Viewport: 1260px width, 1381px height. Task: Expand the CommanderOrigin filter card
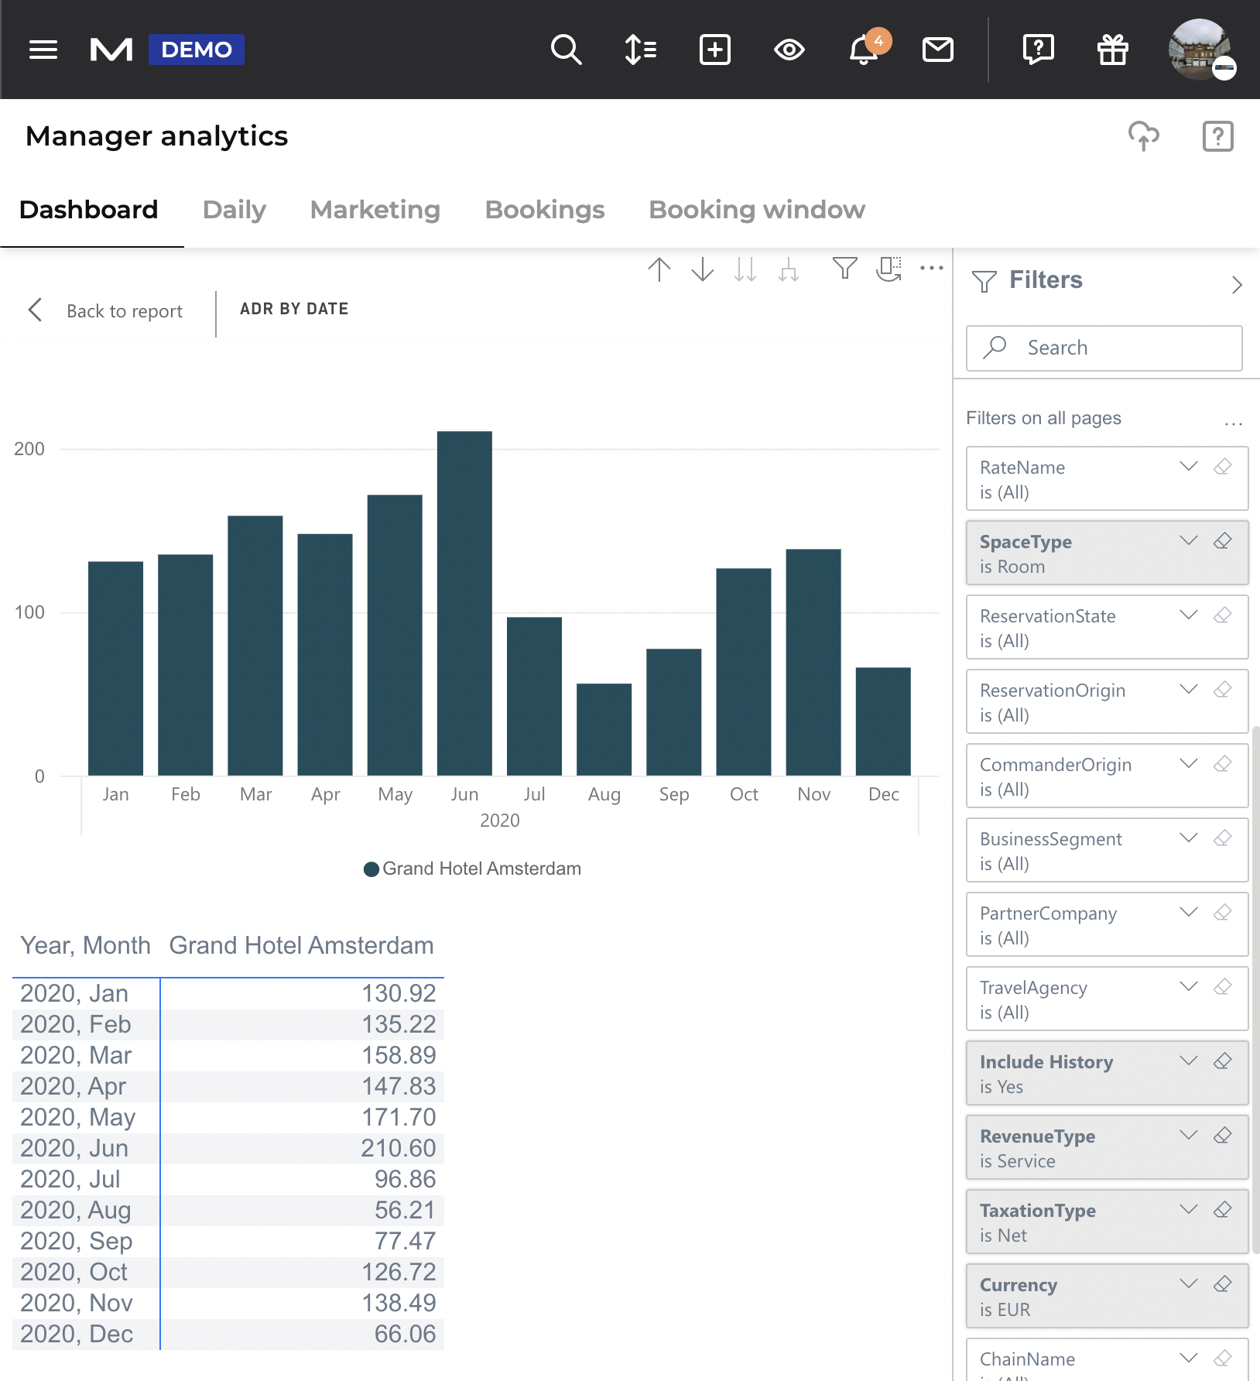(1189, 763)
